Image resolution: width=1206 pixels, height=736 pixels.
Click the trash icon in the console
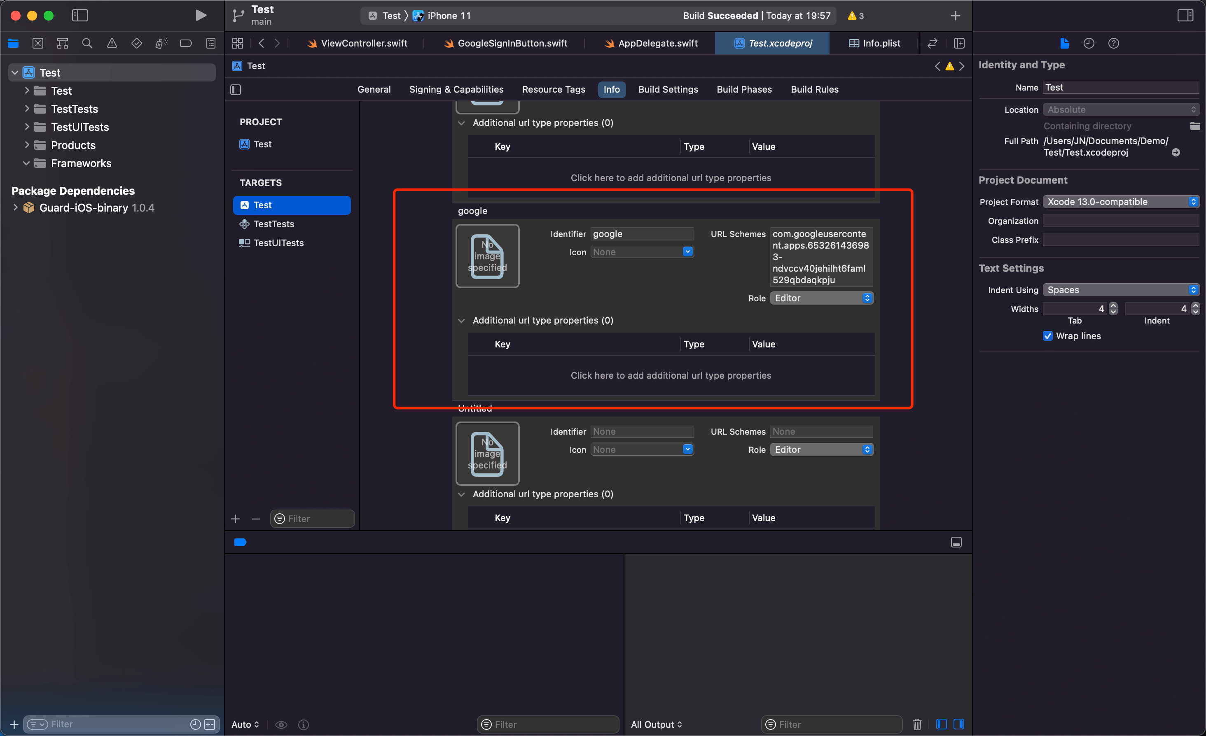(917, 724)
